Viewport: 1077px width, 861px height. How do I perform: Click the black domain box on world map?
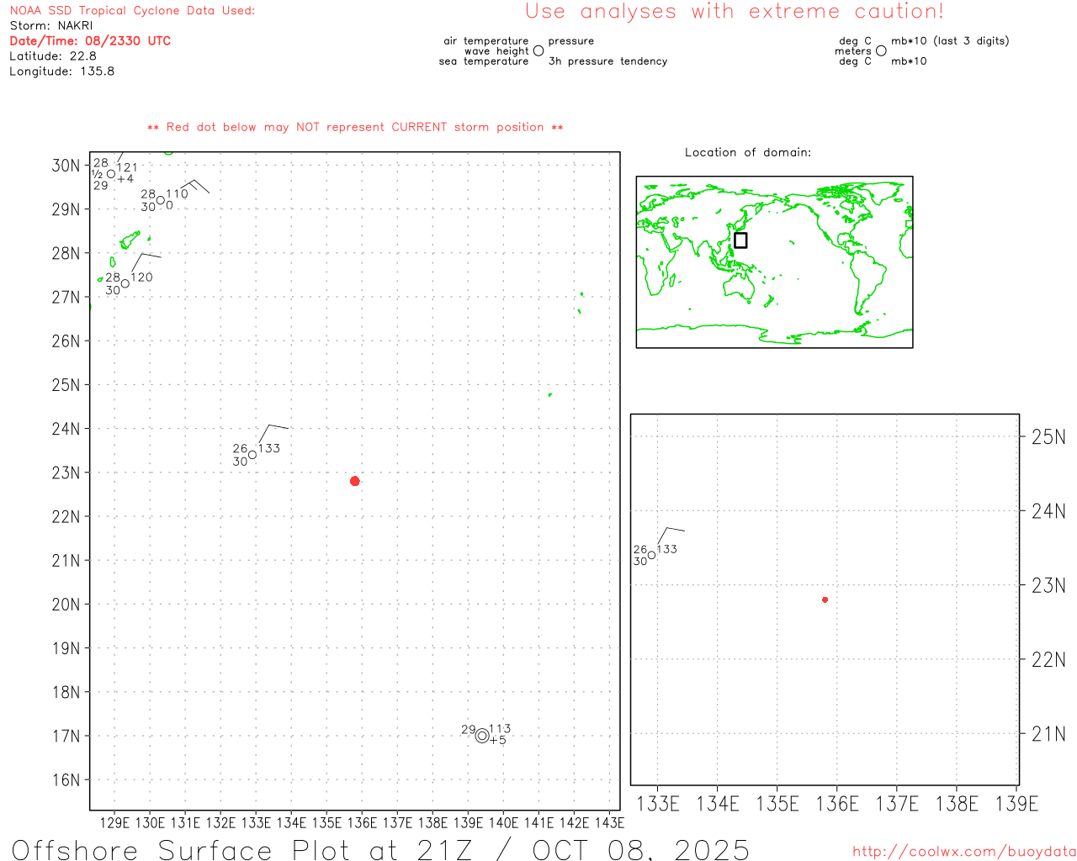pos(740,240)
